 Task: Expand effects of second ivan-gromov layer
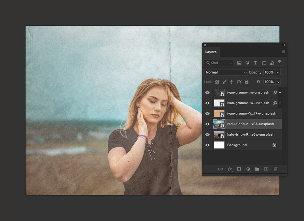point(280,103)
